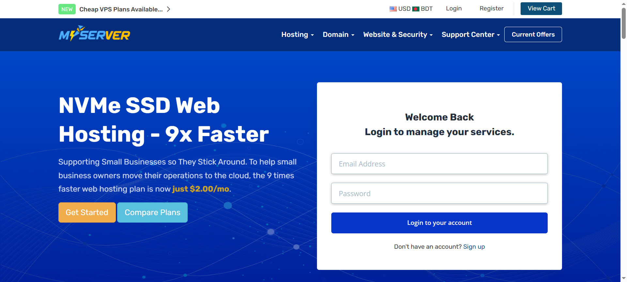Click Login to your account button
Image resolution: width=627 pixels, height=282 pixels.
coord(439,223)
